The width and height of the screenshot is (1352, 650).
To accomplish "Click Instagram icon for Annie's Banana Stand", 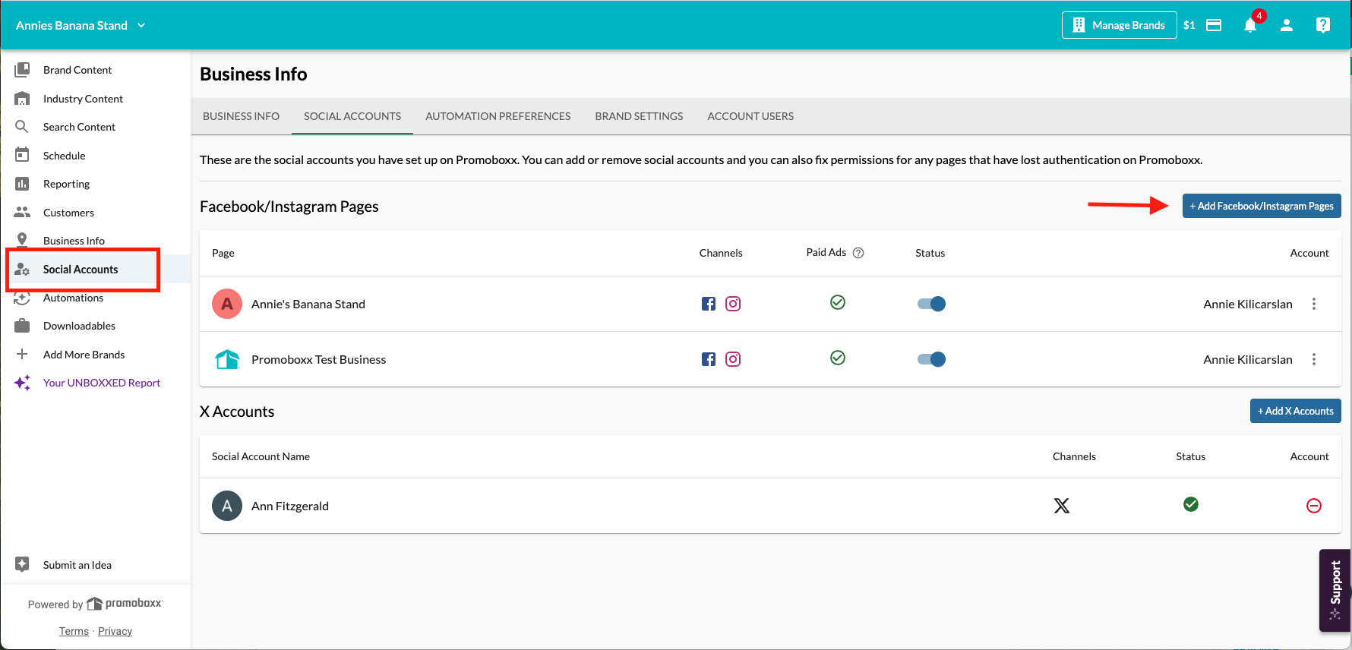I will pyautogui.click(x=733, y=304).
